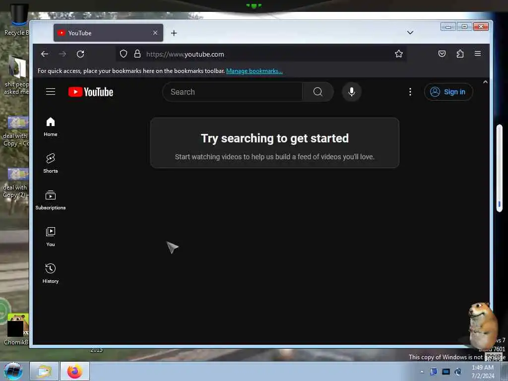Click "Try searching to get started" heading
The width and height of the screenshot is (508, 381).
[x=275, y=138]
